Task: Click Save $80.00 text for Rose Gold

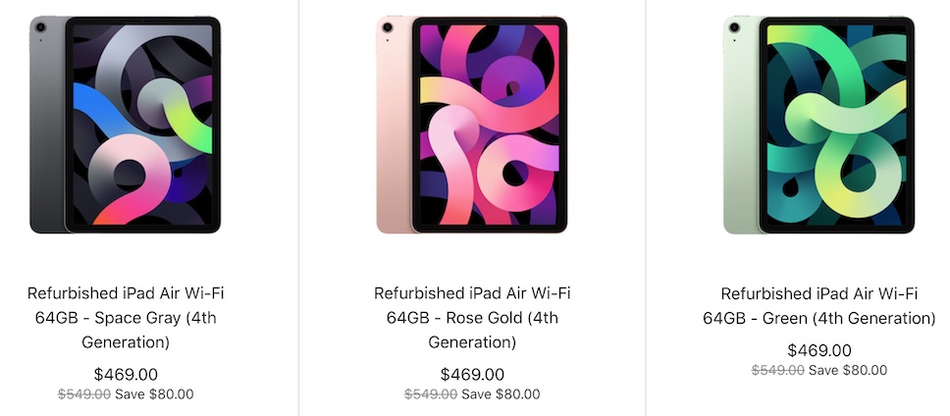Action: click(x=501, y=394)
